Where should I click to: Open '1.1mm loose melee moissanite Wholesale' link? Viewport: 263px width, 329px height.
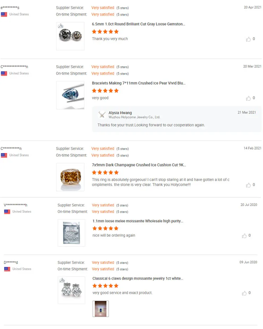pos(138,221)
